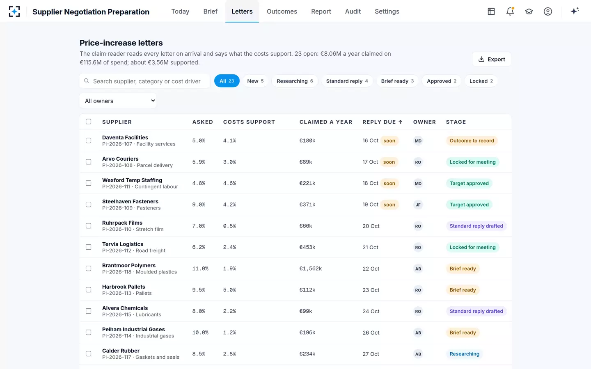Image resolution: width=591 pixels, height=369 pixels.
Task: Click the Researching stage badge for Calder Rubber
Action: [464, 354]
